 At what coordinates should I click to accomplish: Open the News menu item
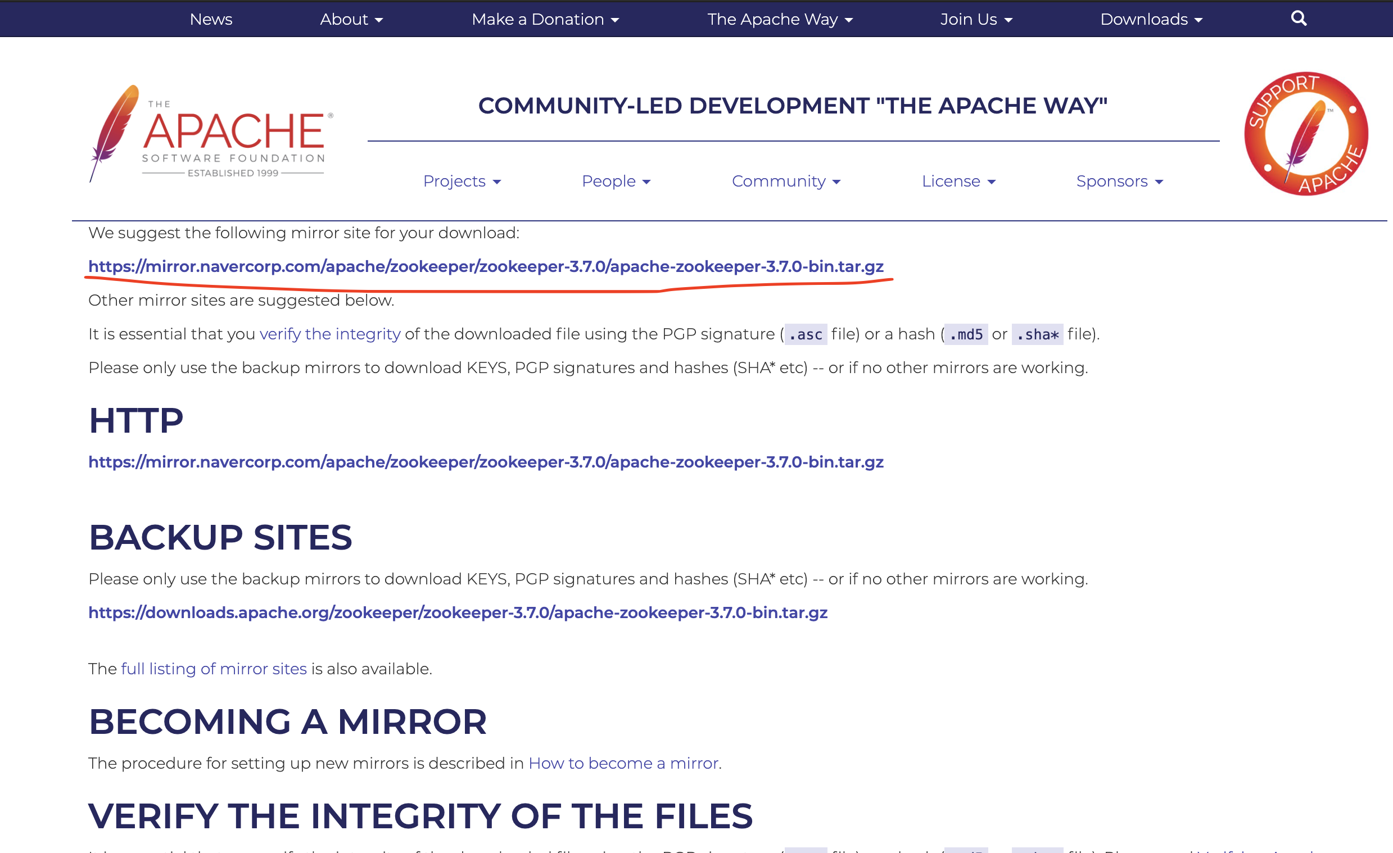211,19
